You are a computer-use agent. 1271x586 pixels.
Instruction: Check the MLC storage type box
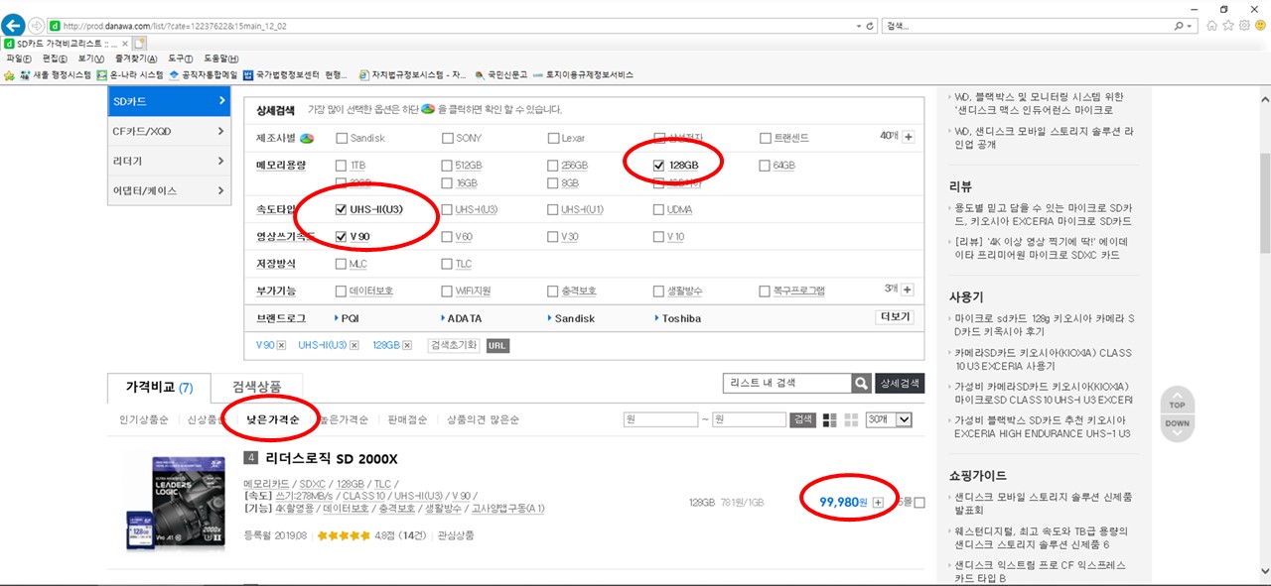[x=343, y=264]
